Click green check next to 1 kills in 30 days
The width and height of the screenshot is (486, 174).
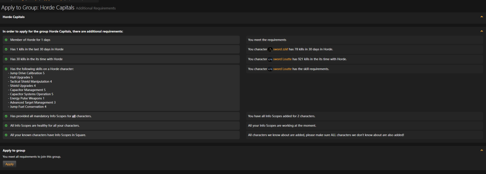(x=6, y=49)
